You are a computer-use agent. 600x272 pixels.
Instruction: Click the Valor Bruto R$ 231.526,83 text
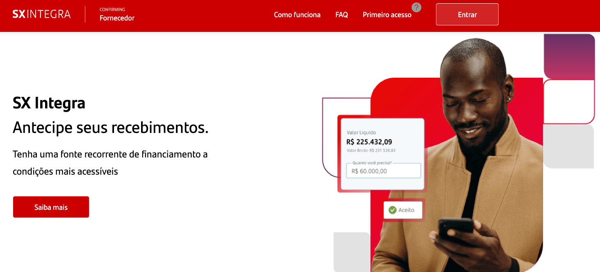[371, 151]
